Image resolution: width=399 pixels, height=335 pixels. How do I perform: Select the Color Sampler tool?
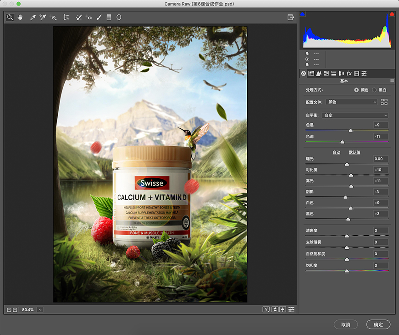click(x=43, y=17)
